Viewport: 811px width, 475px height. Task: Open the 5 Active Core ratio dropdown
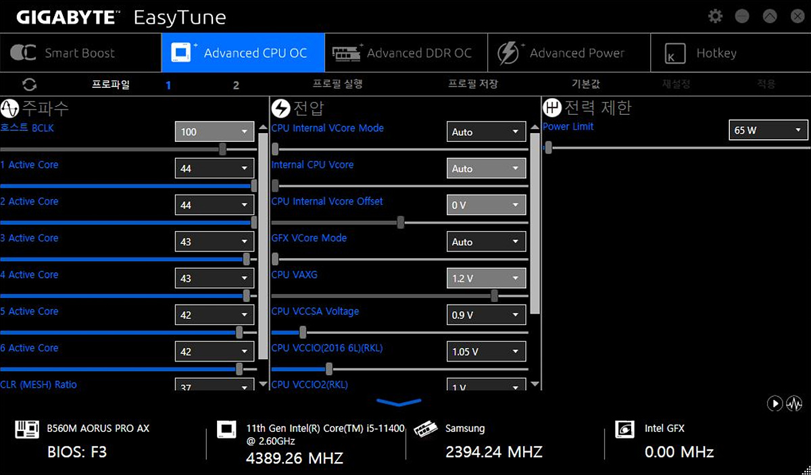click(x=214, y=315)
